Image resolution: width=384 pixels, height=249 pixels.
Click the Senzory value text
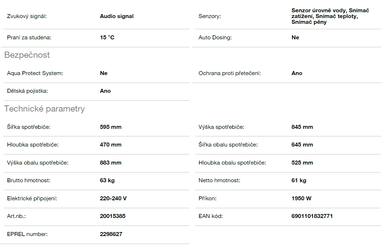330,16
